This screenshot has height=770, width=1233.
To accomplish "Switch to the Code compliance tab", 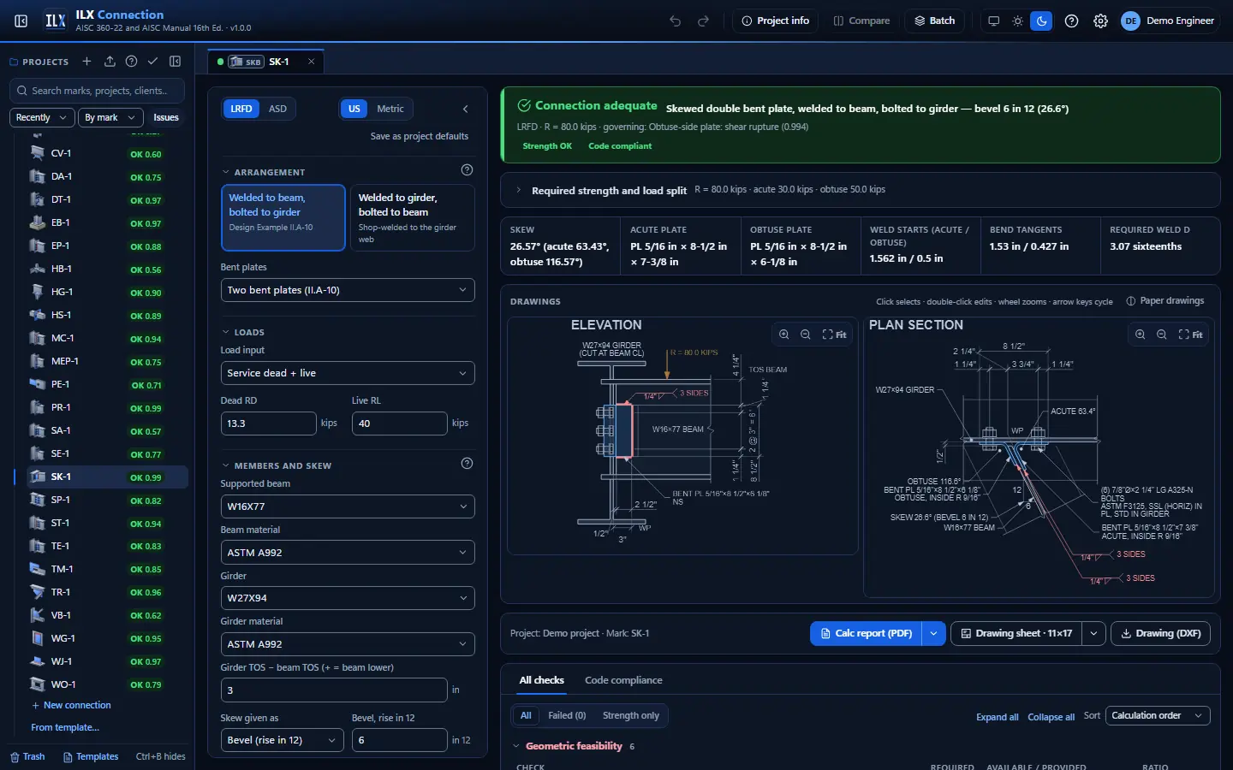I will point(623,680).
